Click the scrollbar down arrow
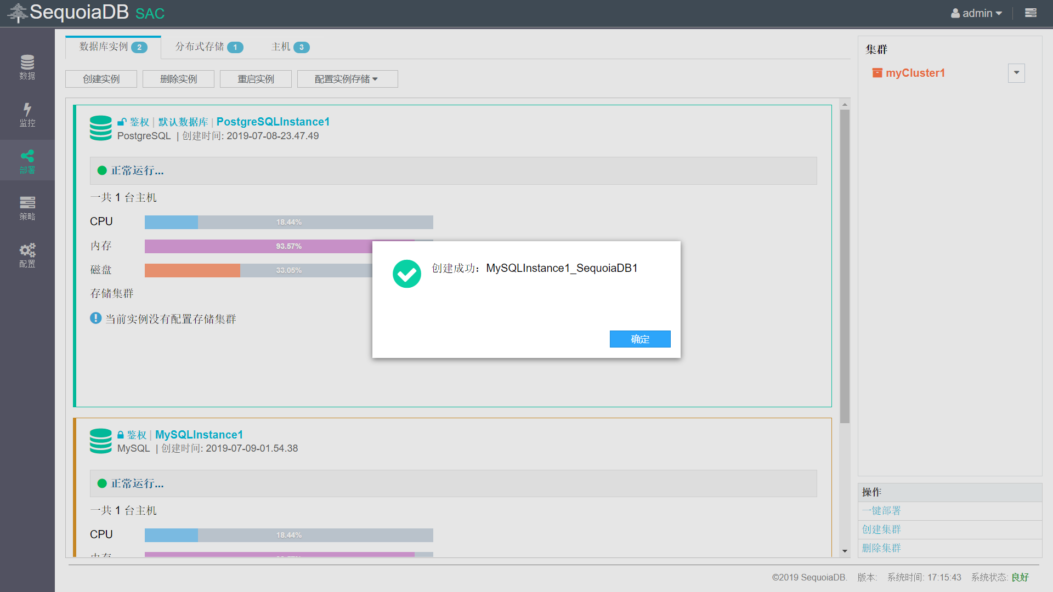 [x=845, y=551]
